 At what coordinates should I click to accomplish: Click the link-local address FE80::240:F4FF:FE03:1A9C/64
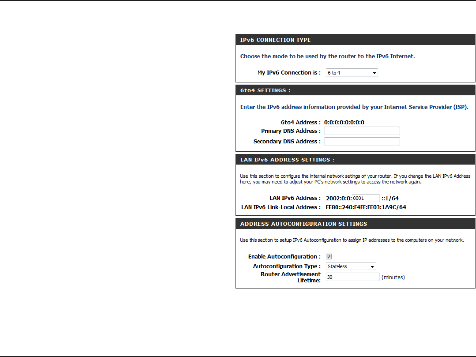[366, 207]
